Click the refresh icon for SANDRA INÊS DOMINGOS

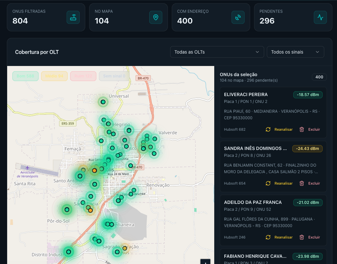pyautogui.click(x=268, y=183)
